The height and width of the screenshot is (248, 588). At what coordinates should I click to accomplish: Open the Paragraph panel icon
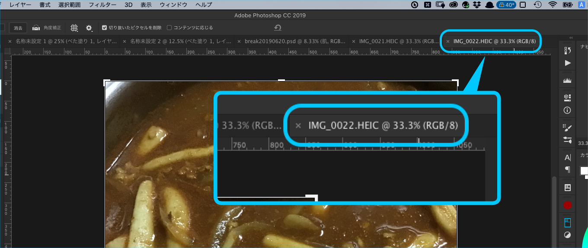tap(568, 170)
